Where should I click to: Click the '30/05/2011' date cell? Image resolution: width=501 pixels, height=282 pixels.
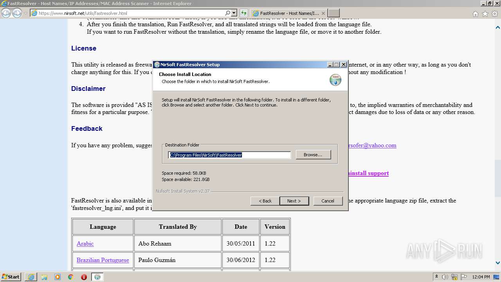(x=241, y=243)
